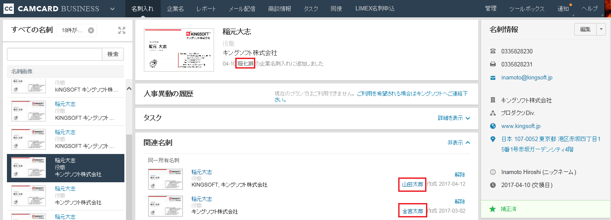
Task: Open the www.kingsoft.jp website link
Action: pos(521,126)
